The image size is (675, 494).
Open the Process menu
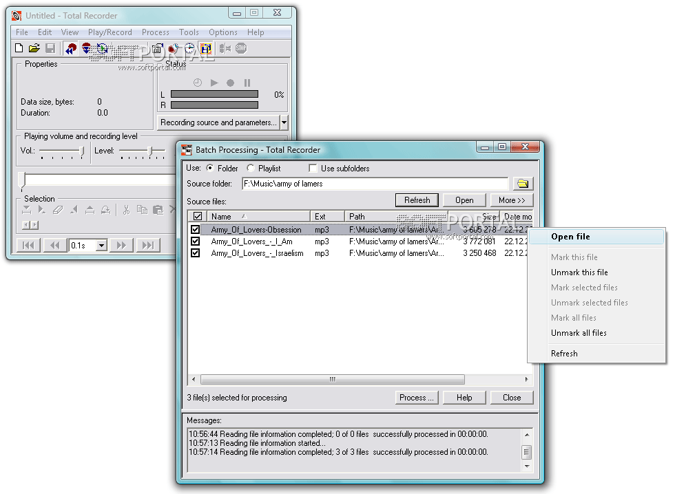156,32
